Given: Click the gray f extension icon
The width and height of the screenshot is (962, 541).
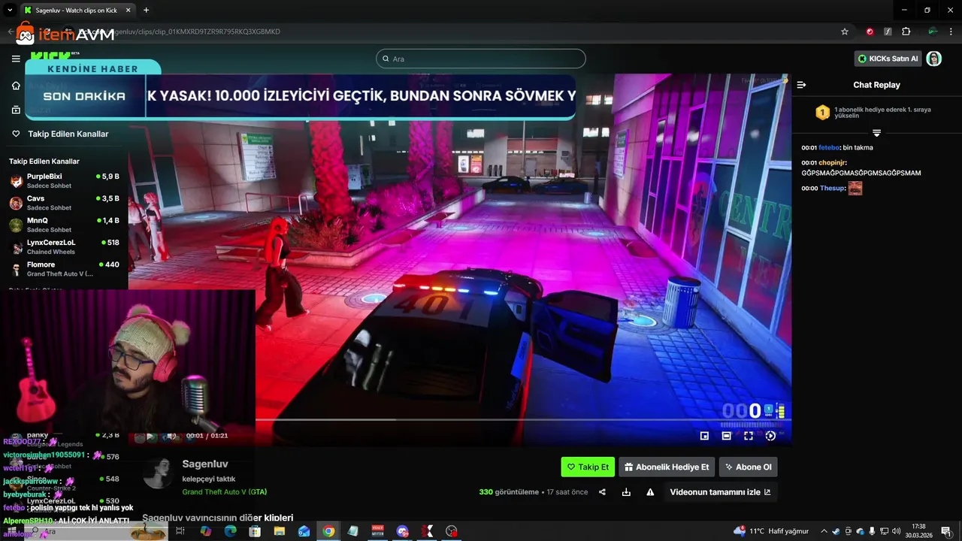Looking at the screenshot, I should [x=888, y=32].
